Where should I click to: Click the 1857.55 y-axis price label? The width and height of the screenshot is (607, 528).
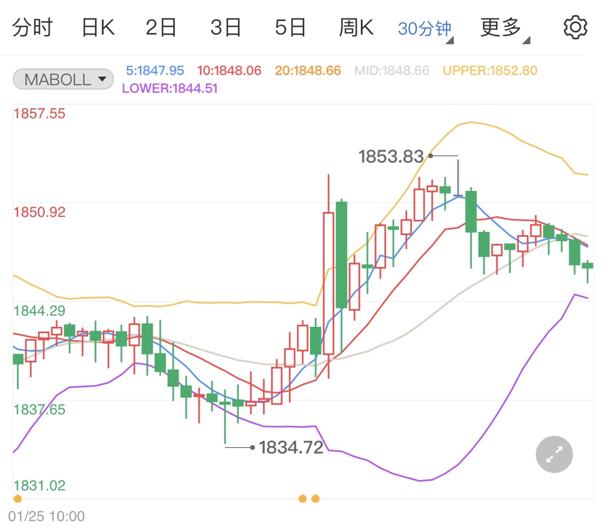pos(39,114)
